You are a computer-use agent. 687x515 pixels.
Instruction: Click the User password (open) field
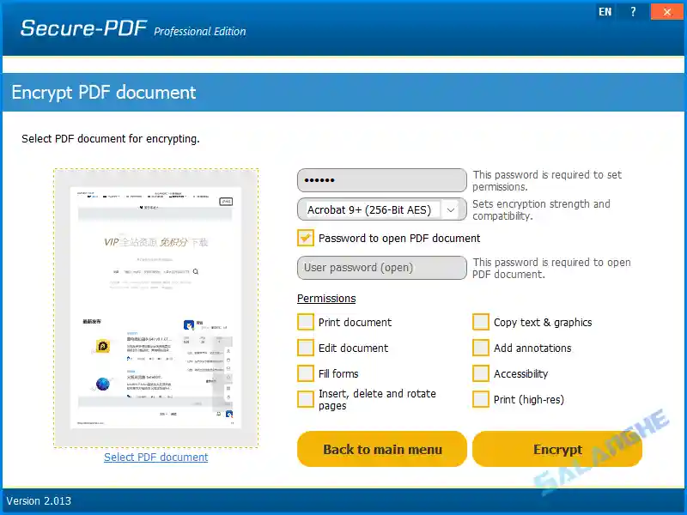381,268
